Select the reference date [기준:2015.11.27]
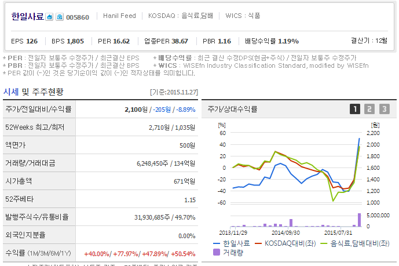Viewport: 399px width, 266px height. click(174, 92)
